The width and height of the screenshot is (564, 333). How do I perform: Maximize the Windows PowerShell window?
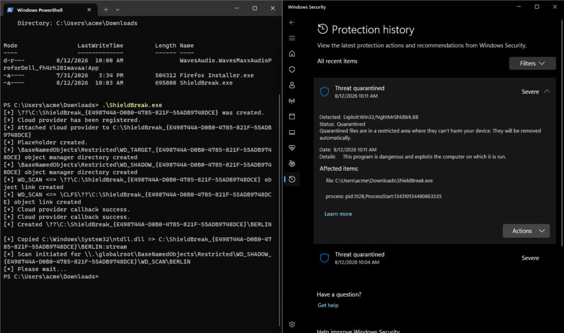click(x=254, y=8)
